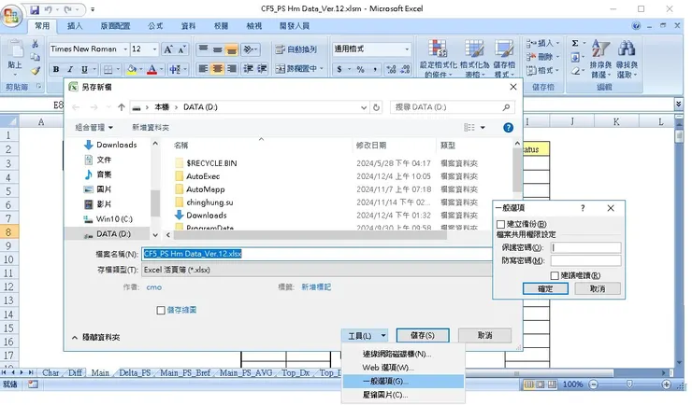
Task: Click the Currency dollar format icon
Action: coord(339,69)
